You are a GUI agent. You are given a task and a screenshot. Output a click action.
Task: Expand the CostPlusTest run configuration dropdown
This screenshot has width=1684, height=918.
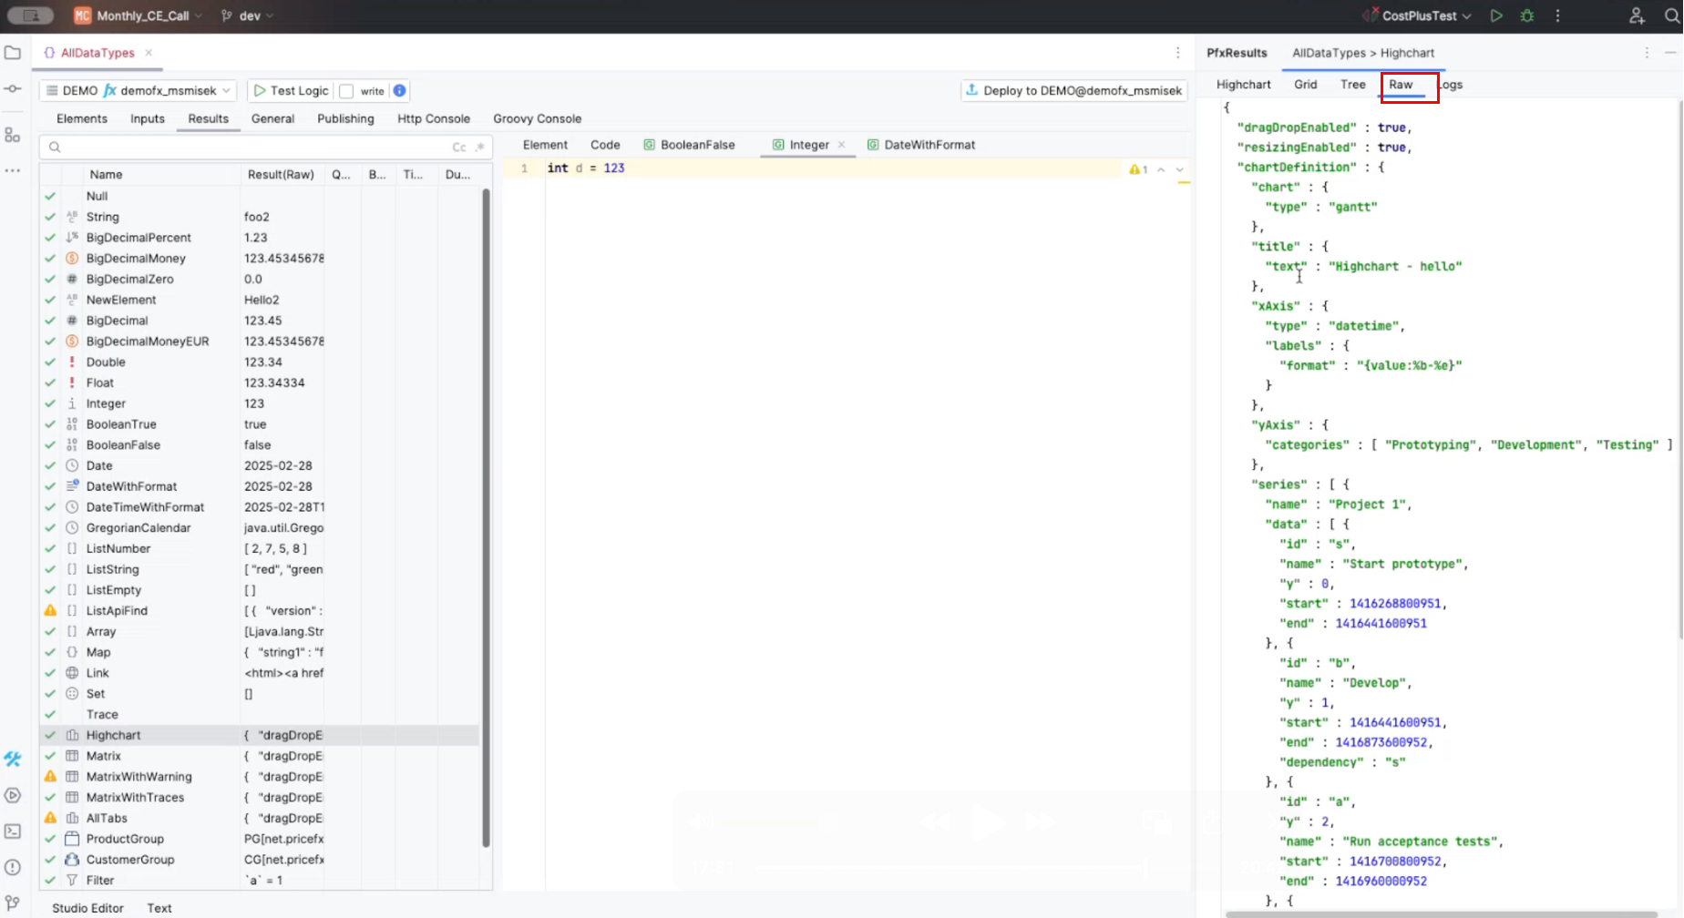[x=1426, y=15]
